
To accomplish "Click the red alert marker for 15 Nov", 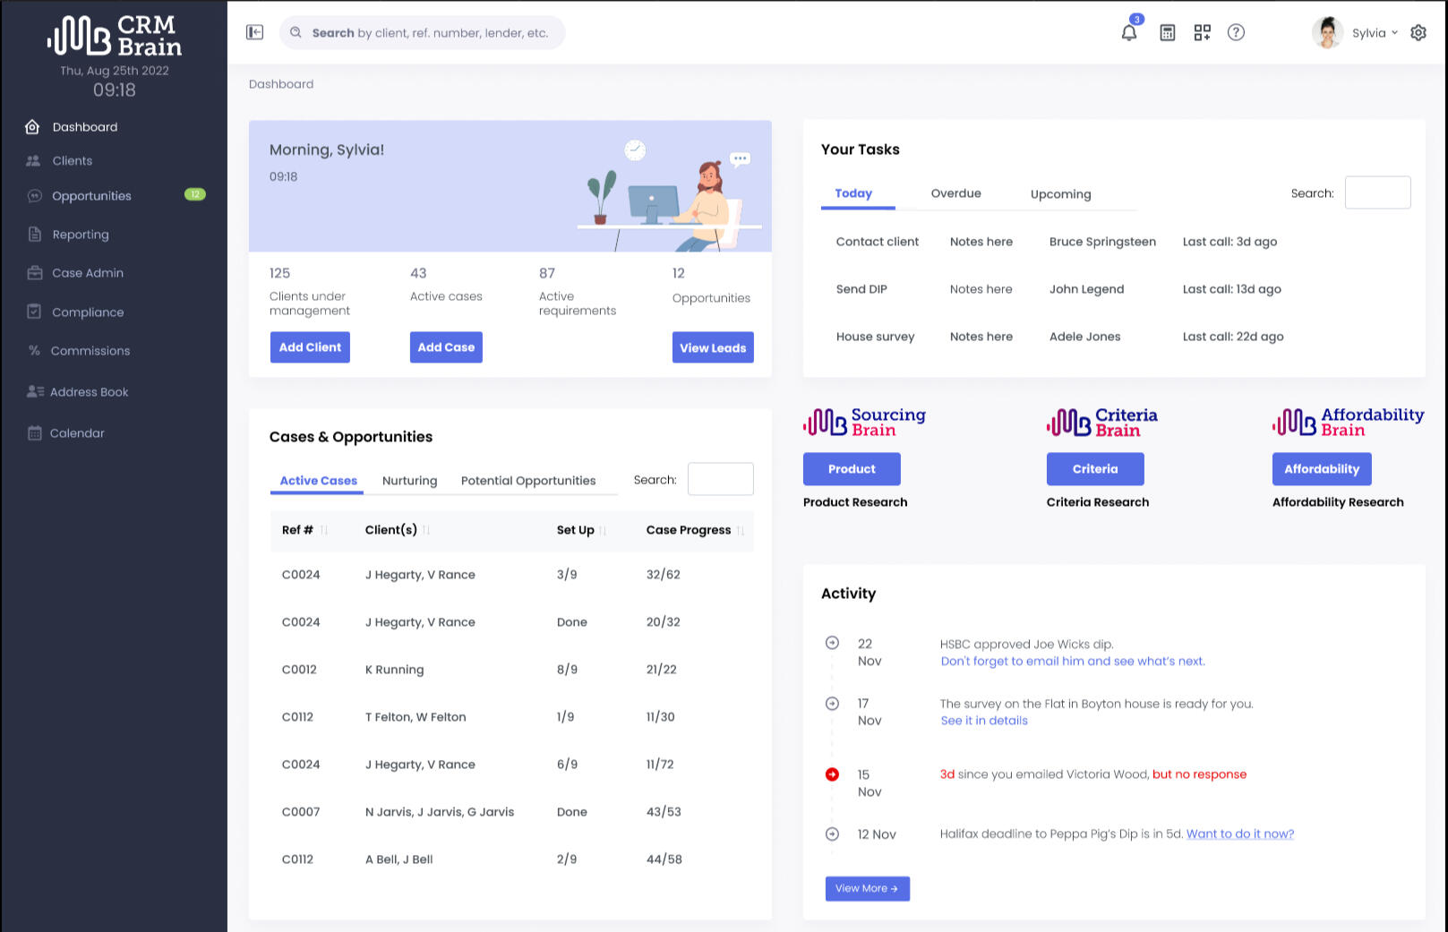I will click(832, 774).
